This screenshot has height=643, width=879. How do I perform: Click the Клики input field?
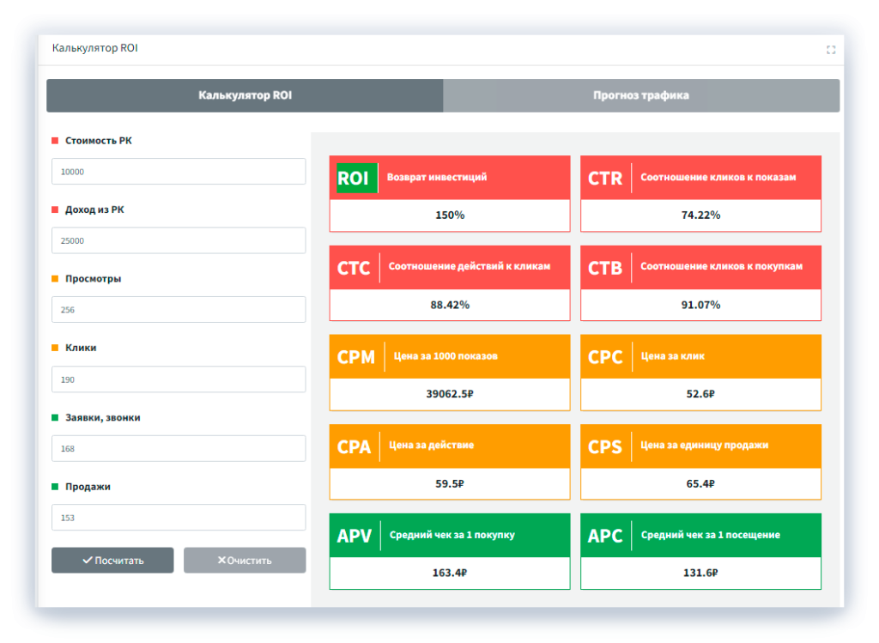coord(179,379)
